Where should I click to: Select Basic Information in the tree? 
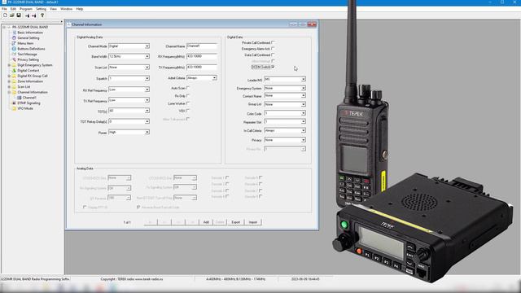pos(30,33)
